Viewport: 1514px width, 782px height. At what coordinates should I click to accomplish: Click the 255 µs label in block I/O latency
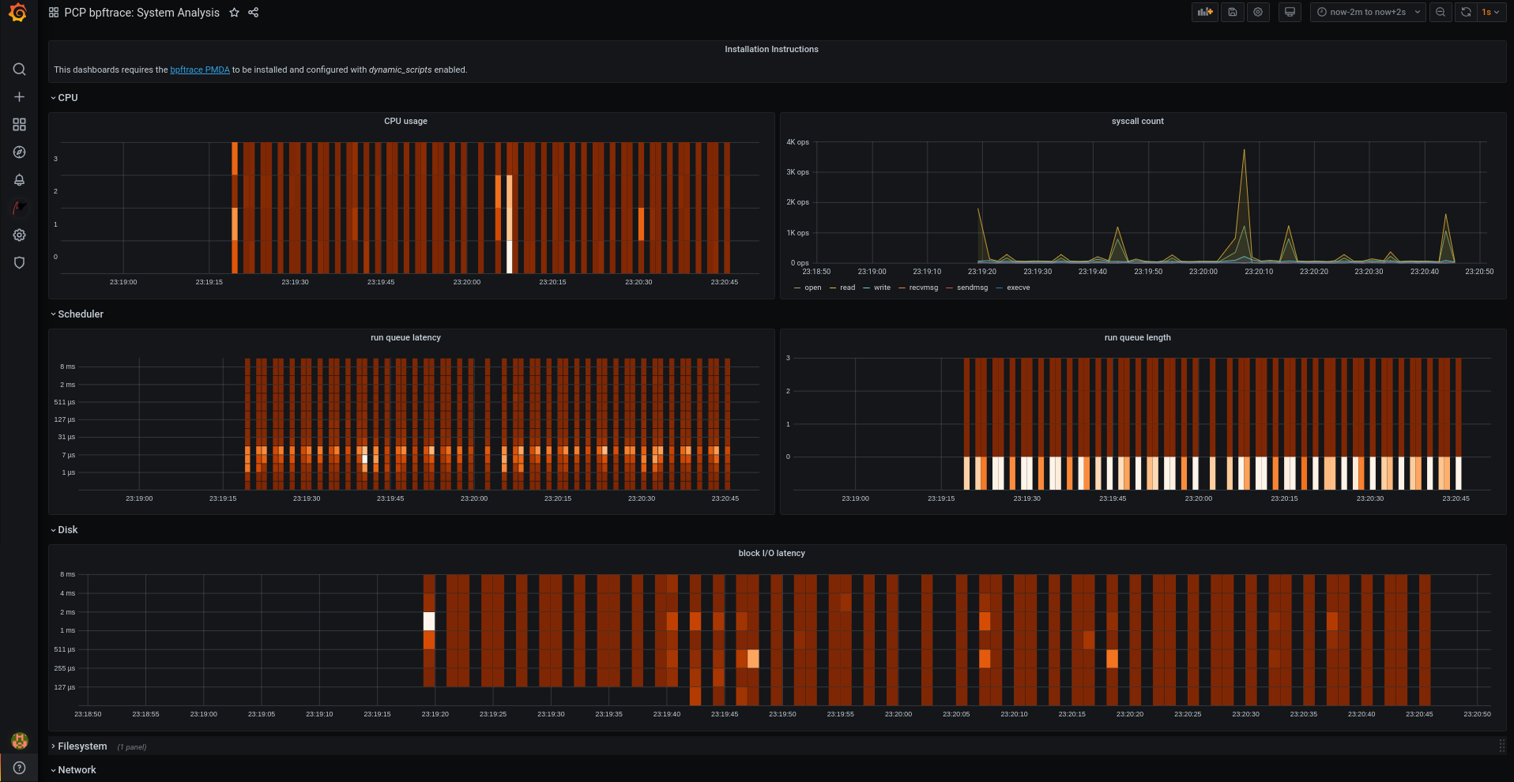pyautogui.click(x=65, y=669)
